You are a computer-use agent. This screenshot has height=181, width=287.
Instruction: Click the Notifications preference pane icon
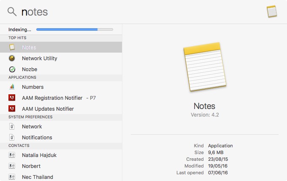[x=12, y=137]
